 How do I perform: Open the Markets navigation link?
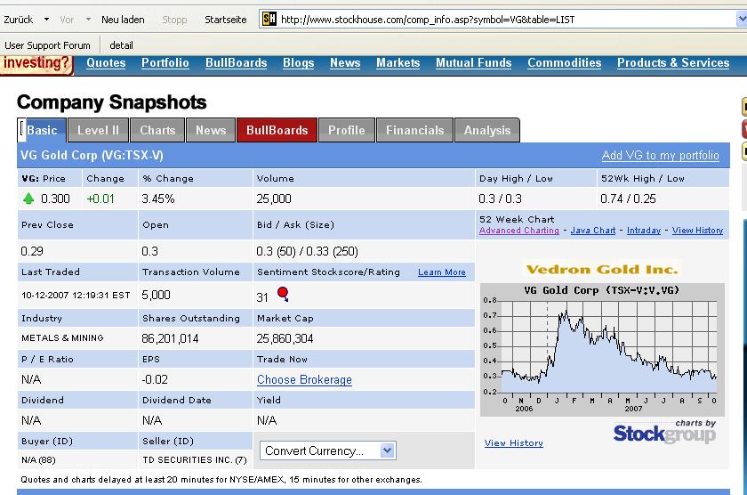point(398,63)
